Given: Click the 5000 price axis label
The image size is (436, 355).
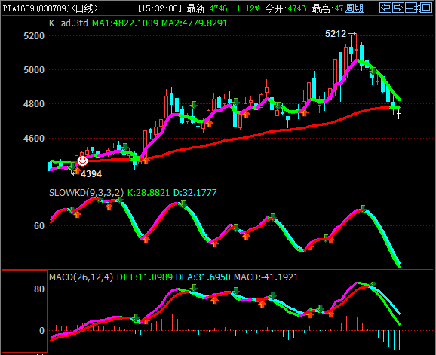Looking at the screenshot, I should 34,70.
